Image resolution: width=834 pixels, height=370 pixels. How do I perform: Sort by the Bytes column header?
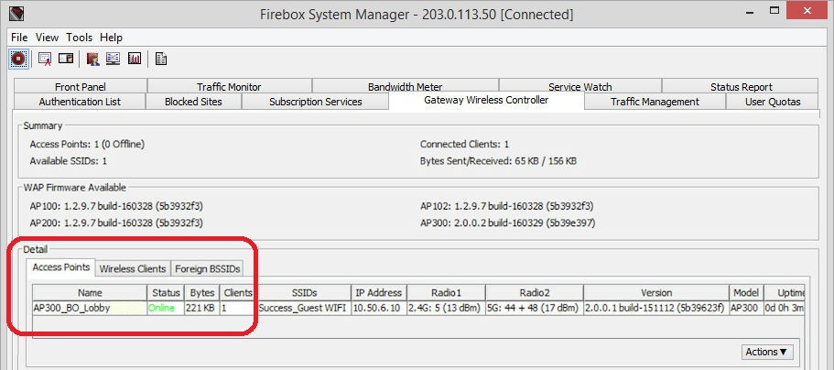tap(202, 293)
